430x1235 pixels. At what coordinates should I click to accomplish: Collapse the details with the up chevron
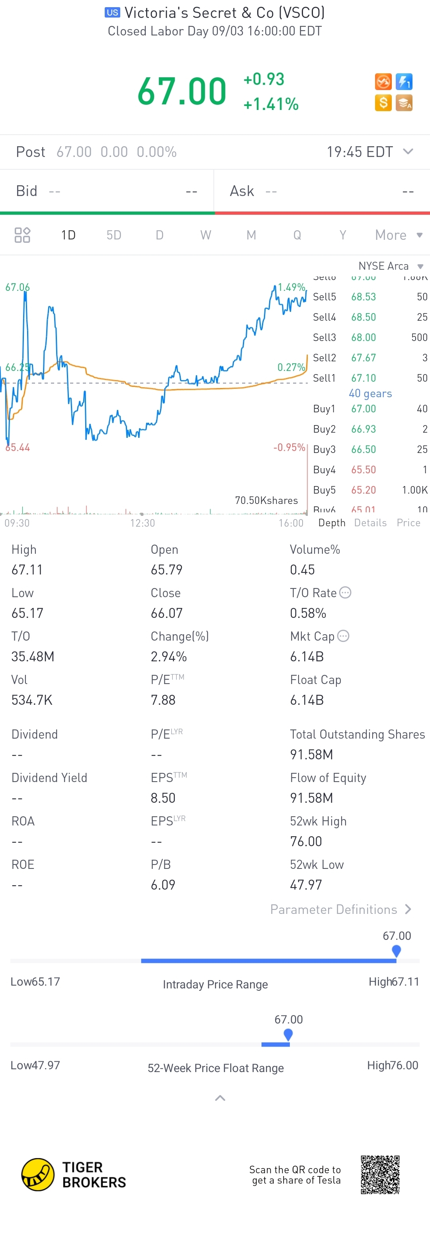(x=220, y=1098)
